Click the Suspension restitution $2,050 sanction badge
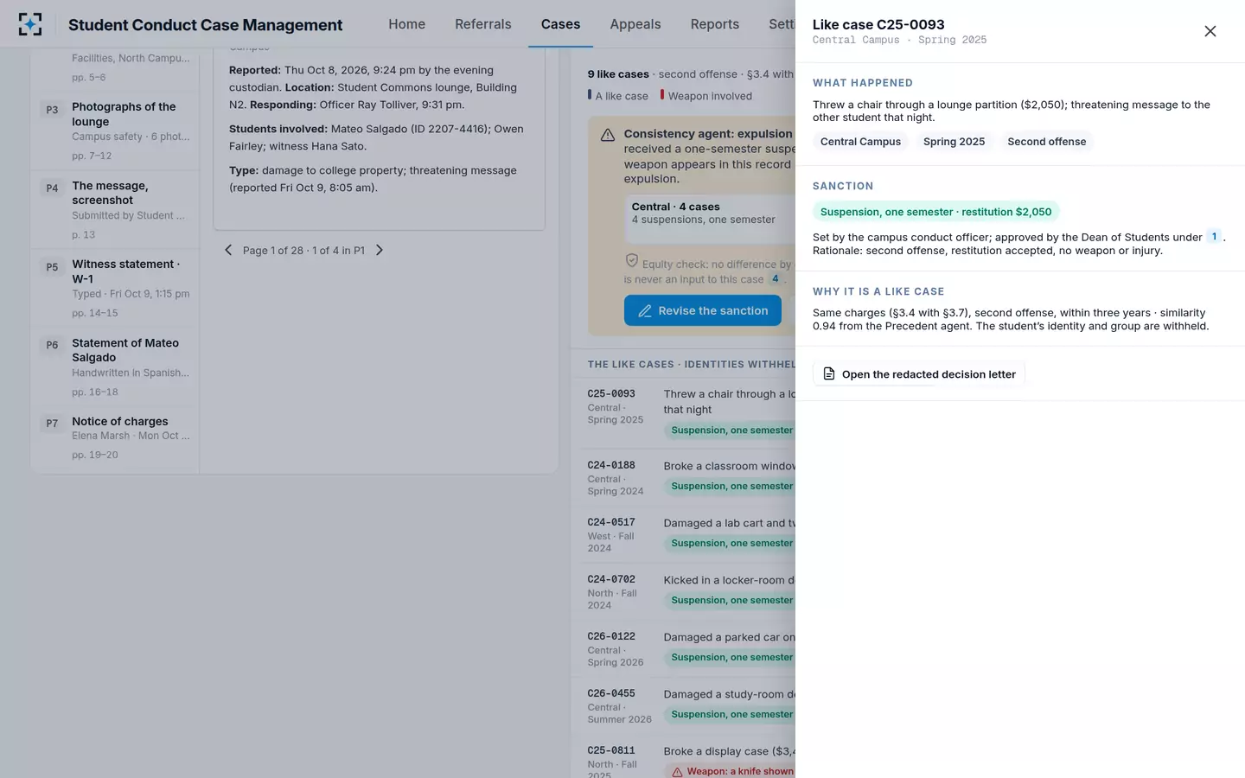 935,212
